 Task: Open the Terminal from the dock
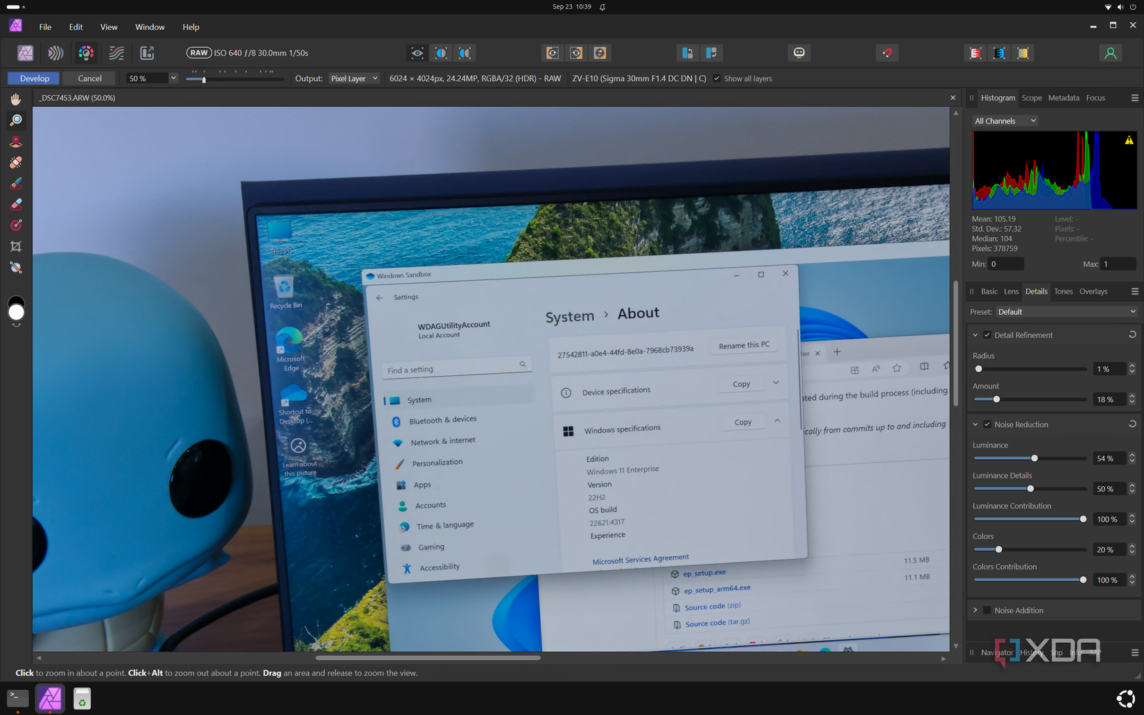click(17, 698)
